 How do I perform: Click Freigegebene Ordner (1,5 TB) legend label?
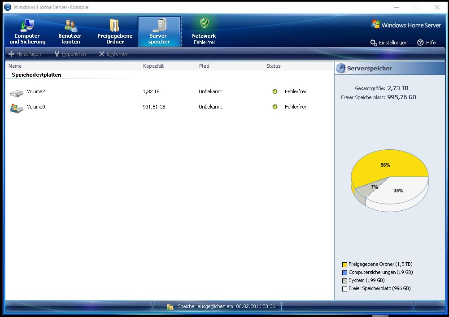point(380,264)
